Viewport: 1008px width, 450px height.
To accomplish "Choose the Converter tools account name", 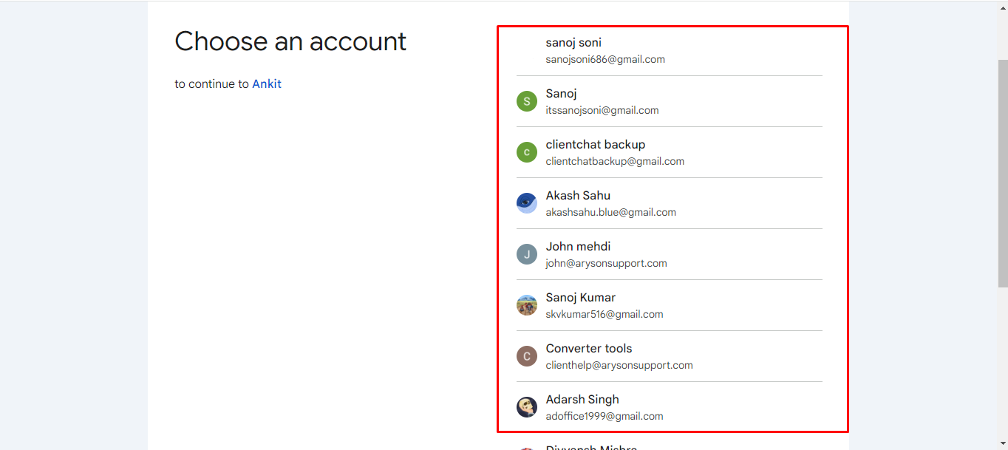I will click(x=589, y=349).
